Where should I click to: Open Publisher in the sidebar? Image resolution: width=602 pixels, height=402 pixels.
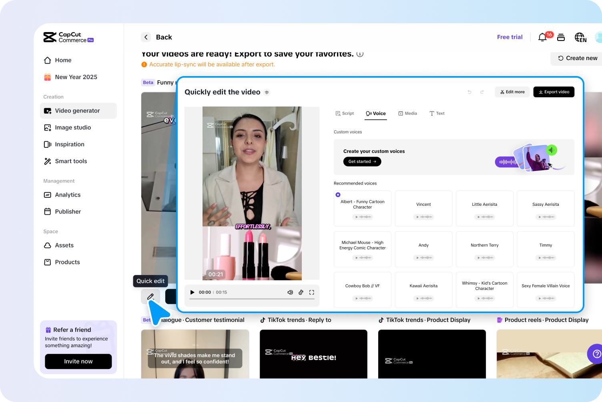(x=78, y=212)
